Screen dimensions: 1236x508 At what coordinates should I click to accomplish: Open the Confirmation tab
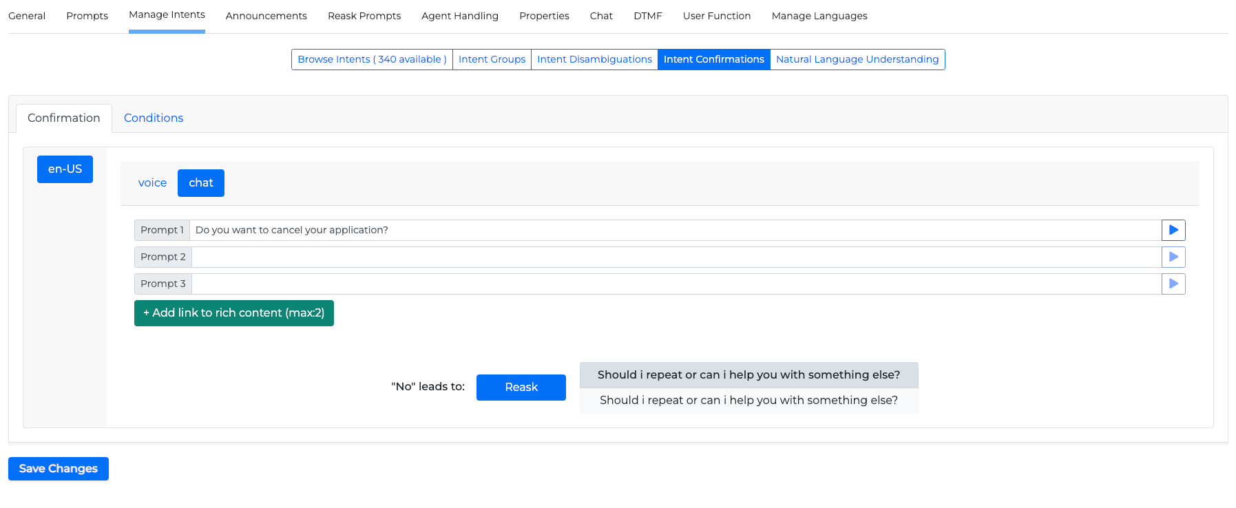pyautogui.click(x=63, y=118)
